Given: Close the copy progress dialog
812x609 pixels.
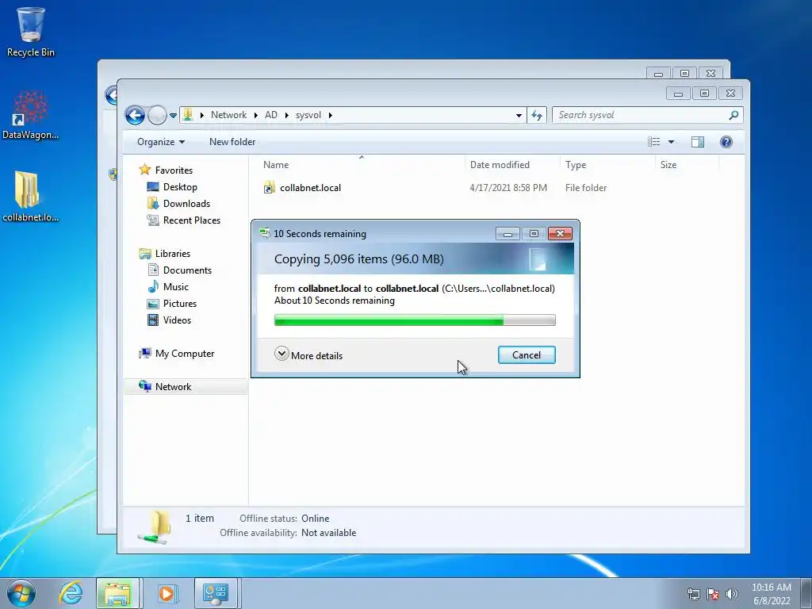Looking at the screenshot, I should (x=560, y=234).
